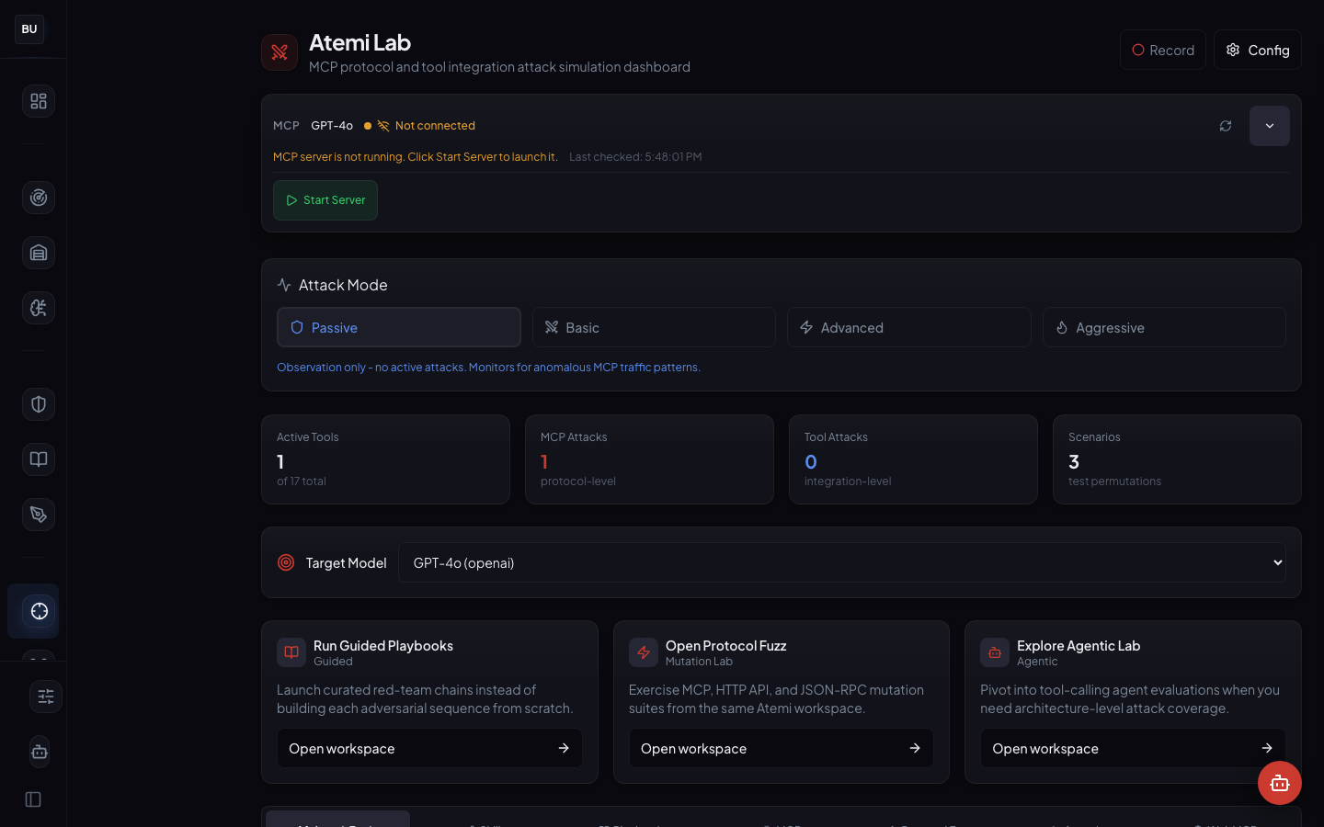The height and width of the screenshot is (827, 1324).
Task: Open the Config menu
Action: coord(1257,50)
